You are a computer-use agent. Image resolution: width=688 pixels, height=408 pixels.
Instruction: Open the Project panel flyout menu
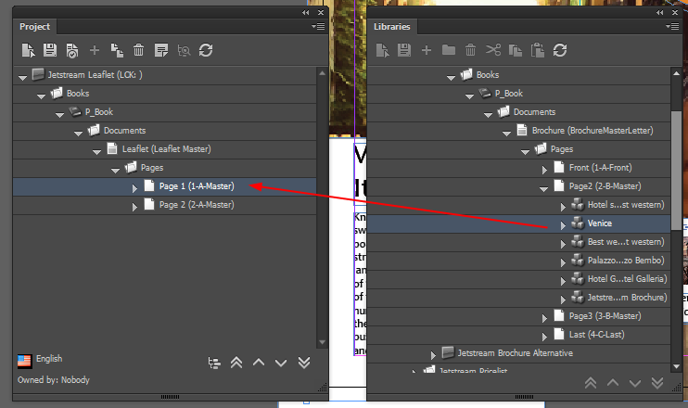pos(318,27)
